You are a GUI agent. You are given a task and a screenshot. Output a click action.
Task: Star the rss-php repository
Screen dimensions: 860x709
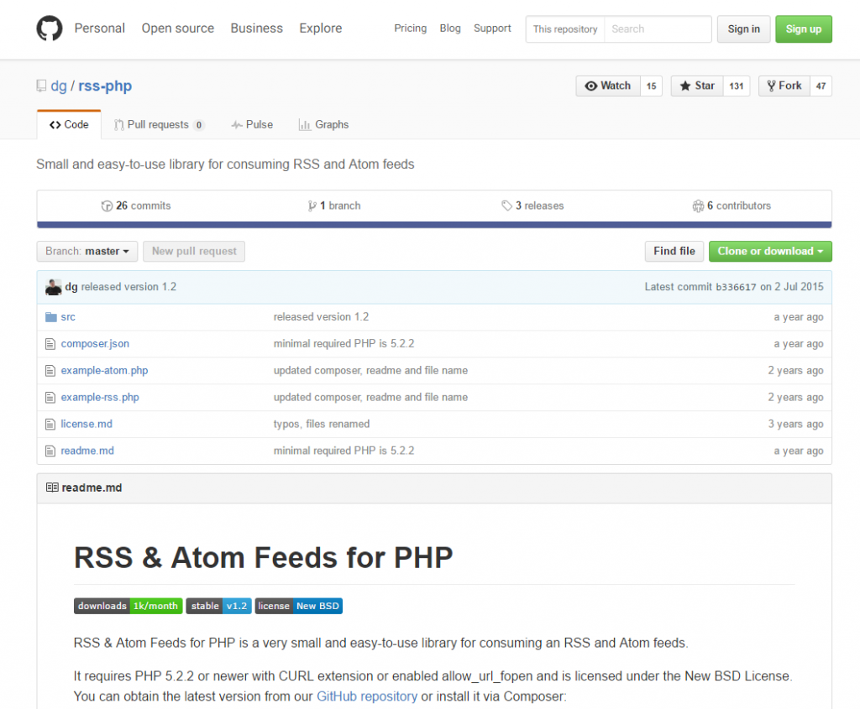pos(697,86)
